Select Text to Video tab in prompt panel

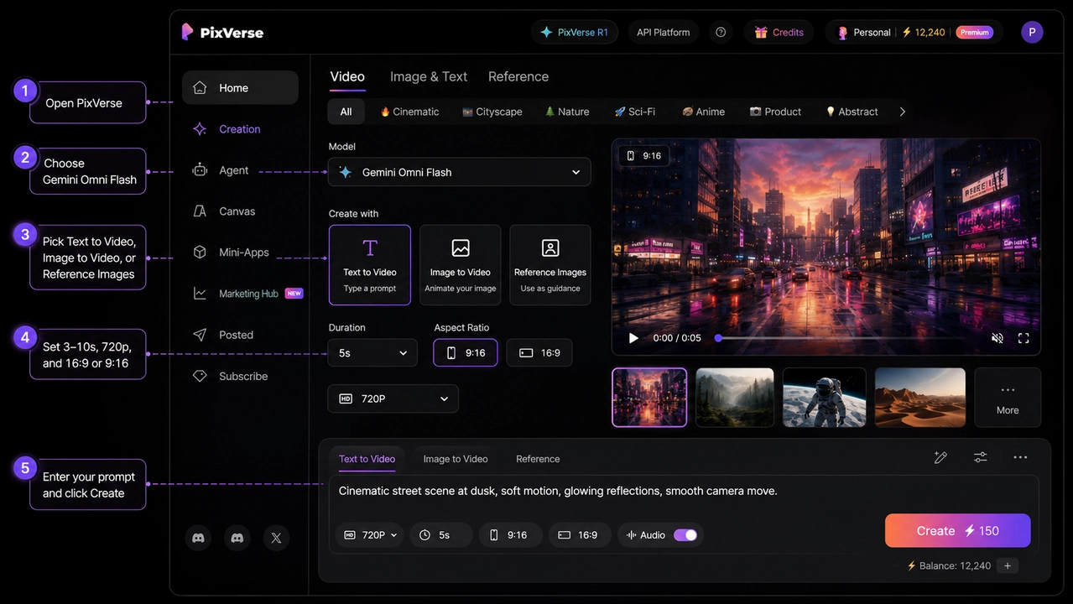pos(367,459)
